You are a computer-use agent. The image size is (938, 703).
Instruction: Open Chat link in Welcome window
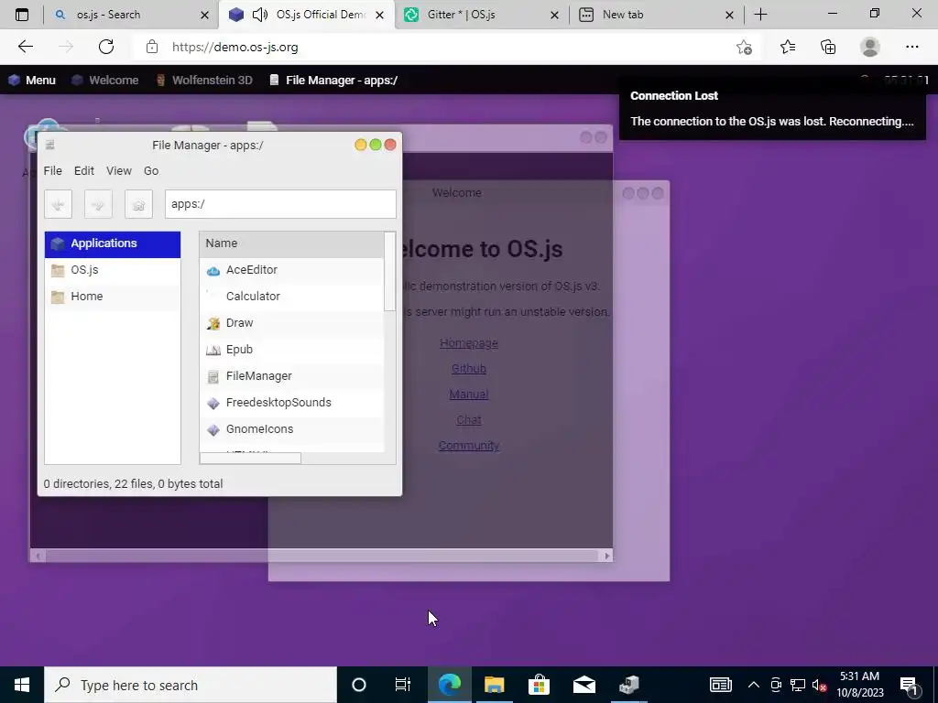[x=468, y=420]
